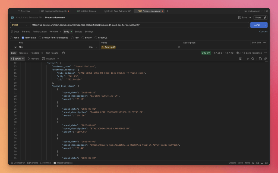Click the request URL input field
The width and height of the screenshot is (278, 173).
(138, 25)
